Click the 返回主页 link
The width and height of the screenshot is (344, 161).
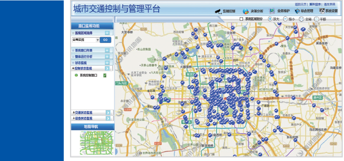pyautogui.click(x=301, y=4)
